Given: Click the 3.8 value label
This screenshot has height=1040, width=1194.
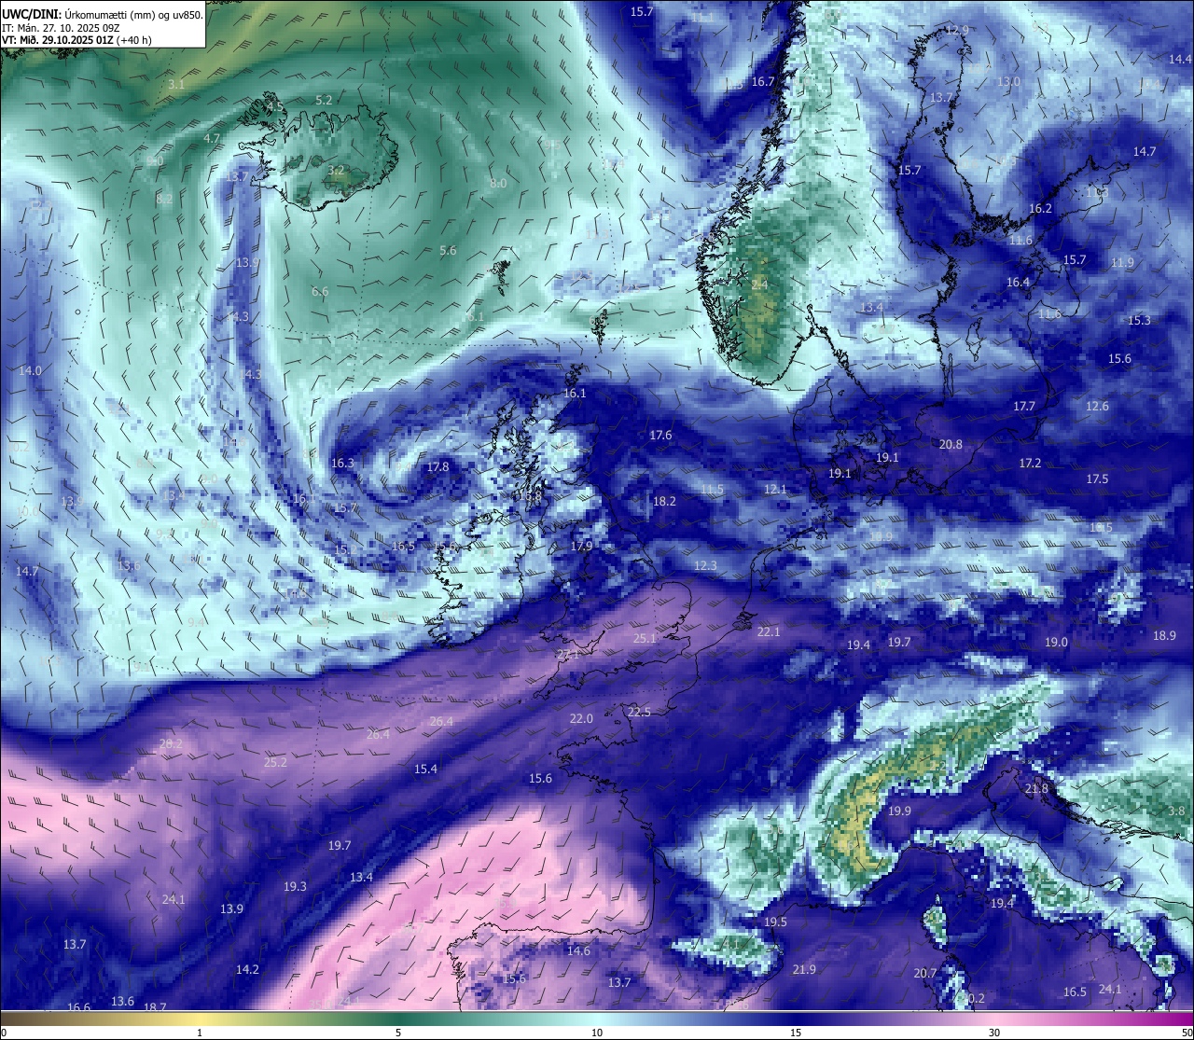Looking at the screenshot, I should pyautogui.click(x=1176, y=811).
